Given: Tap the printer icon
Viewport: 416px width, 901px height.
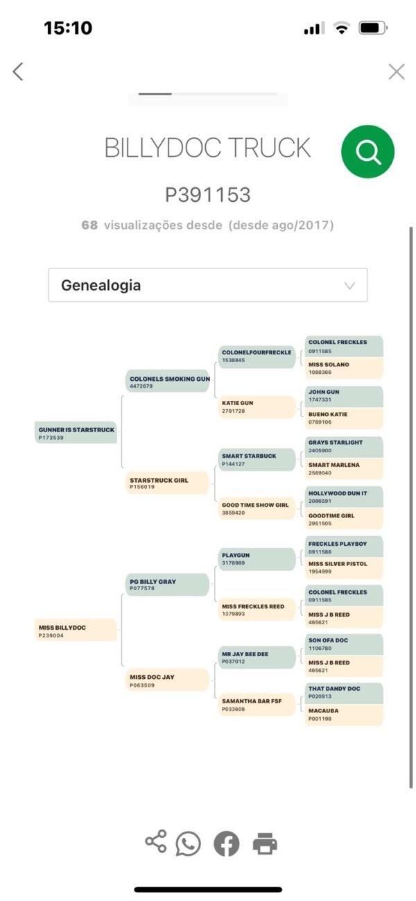Looking at the screenshot, I should [x=265, y=844].
